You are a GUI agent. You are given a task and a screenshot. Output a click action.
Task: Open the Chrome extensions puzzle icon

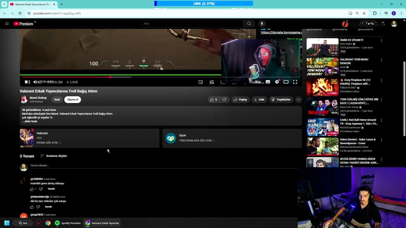point(375,13)
